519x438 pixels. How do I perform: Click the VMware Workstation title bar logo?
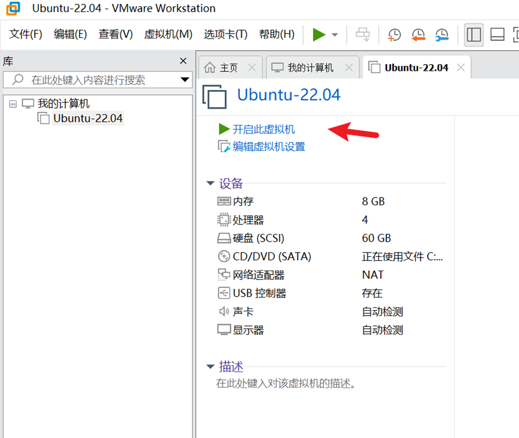[x=13, y=8]
